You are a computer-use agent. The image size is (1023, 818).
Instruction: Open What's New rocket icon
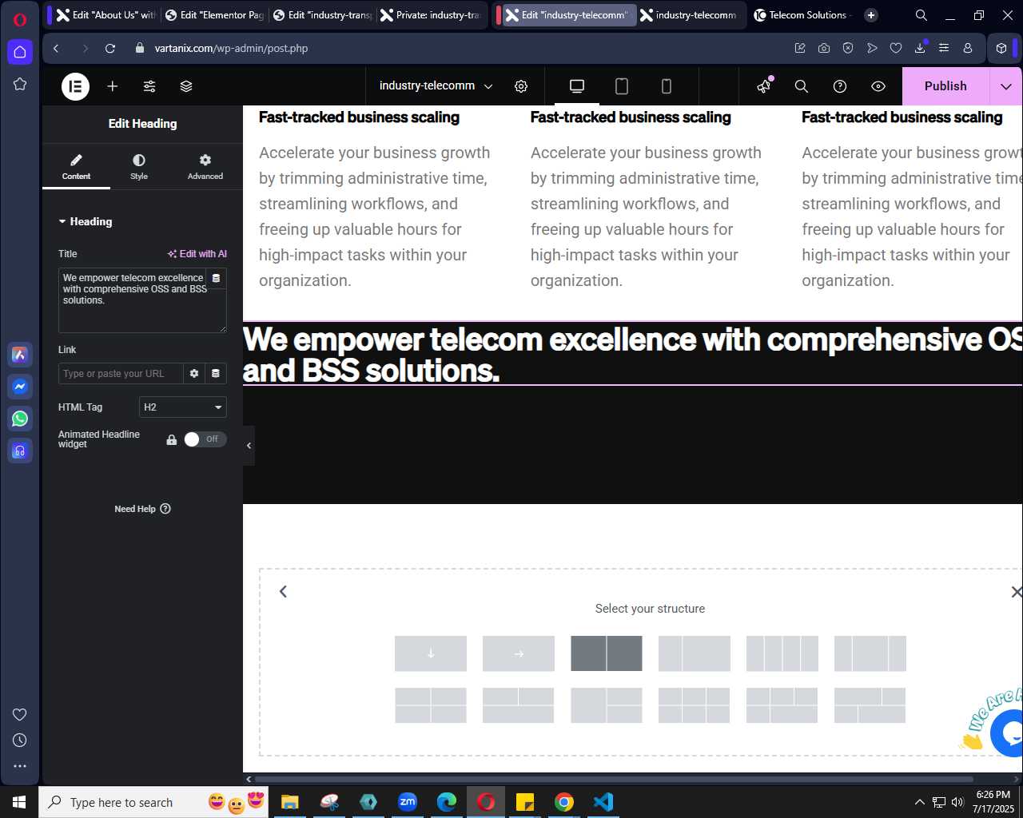coord(765,85)
